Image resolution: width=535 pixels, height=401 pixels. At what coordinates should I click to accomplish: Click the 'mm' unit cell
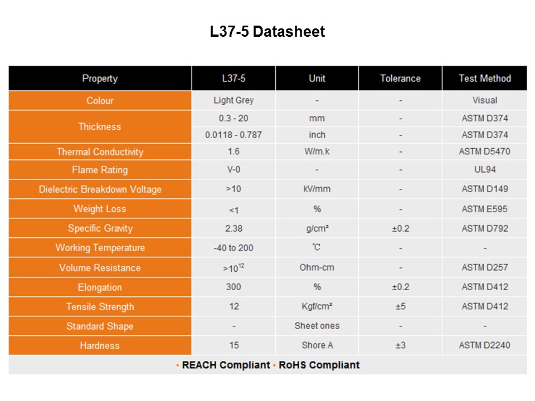point(317,118)
